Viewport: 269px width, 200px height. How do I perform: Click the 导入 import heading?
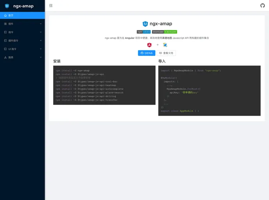[162, 61]
